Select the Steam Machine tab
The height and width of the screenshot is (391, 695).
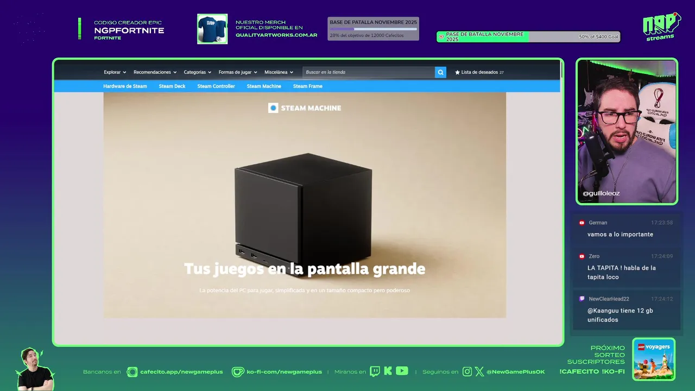click(264, 86)
